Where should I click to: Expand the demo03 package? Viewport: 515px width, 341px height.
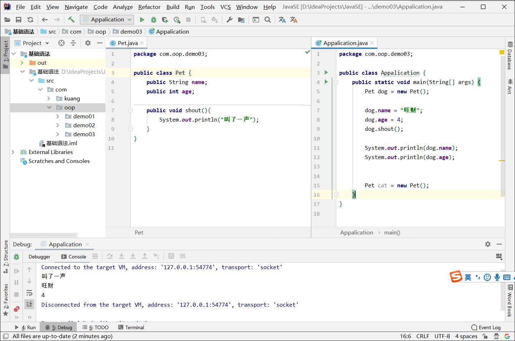point(58,134)
